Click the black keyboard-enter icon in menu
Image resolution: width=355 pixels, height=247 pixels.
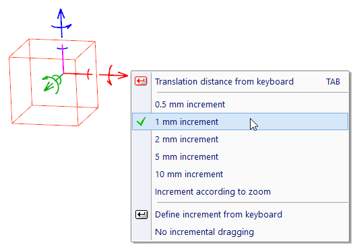pyautogui.click(x=141, y=214)
